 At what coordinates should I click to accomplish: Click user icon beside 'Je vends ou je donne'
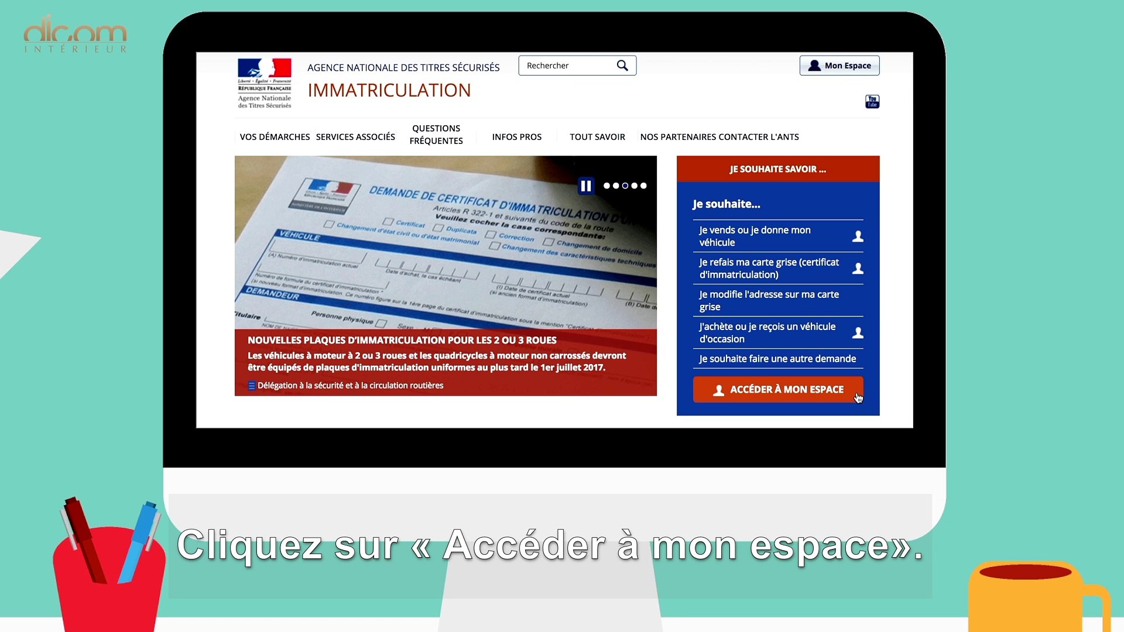[x=858, y=236]
